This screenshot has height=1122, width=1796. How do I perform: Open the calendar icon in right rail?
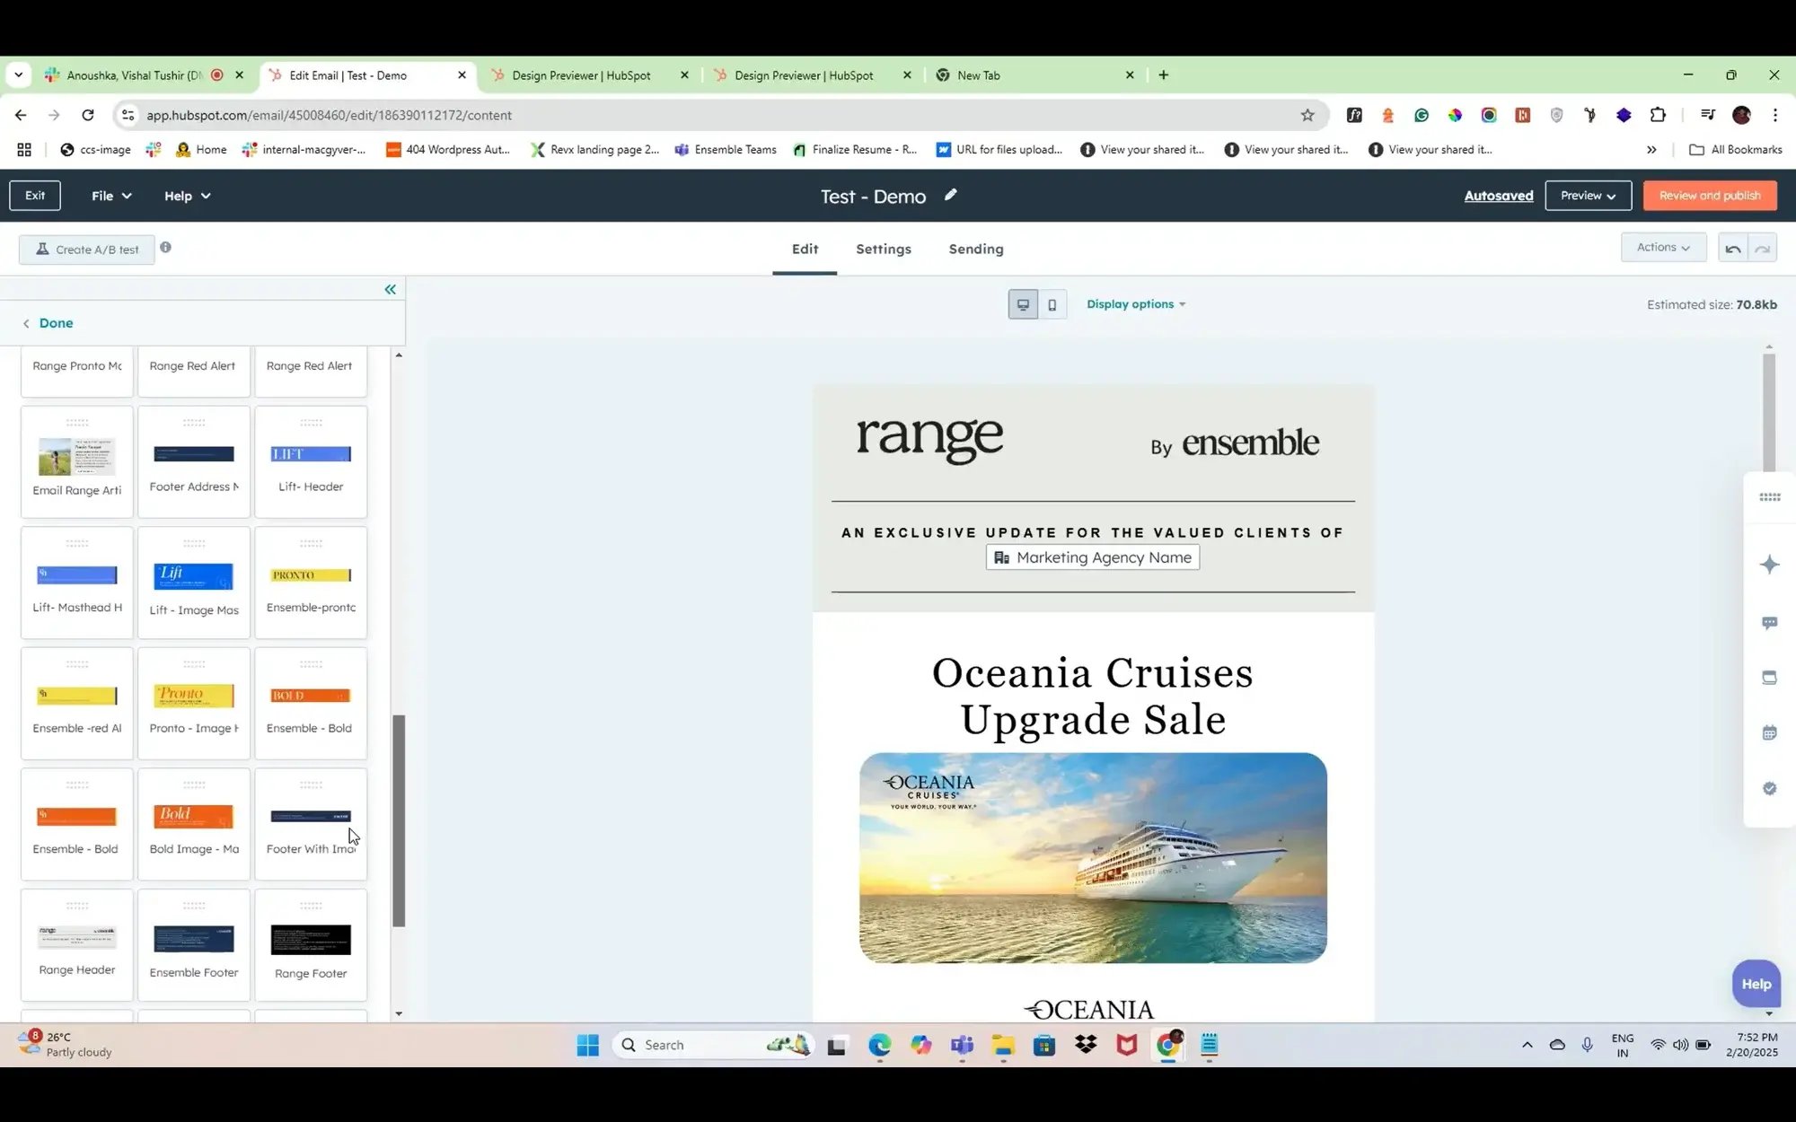1769,732
